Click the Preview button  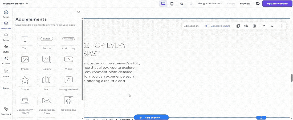245,3
